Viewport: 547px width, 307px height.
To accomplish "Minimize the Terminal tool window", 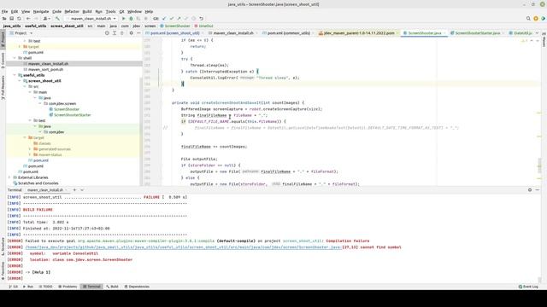I will (538, 190).
